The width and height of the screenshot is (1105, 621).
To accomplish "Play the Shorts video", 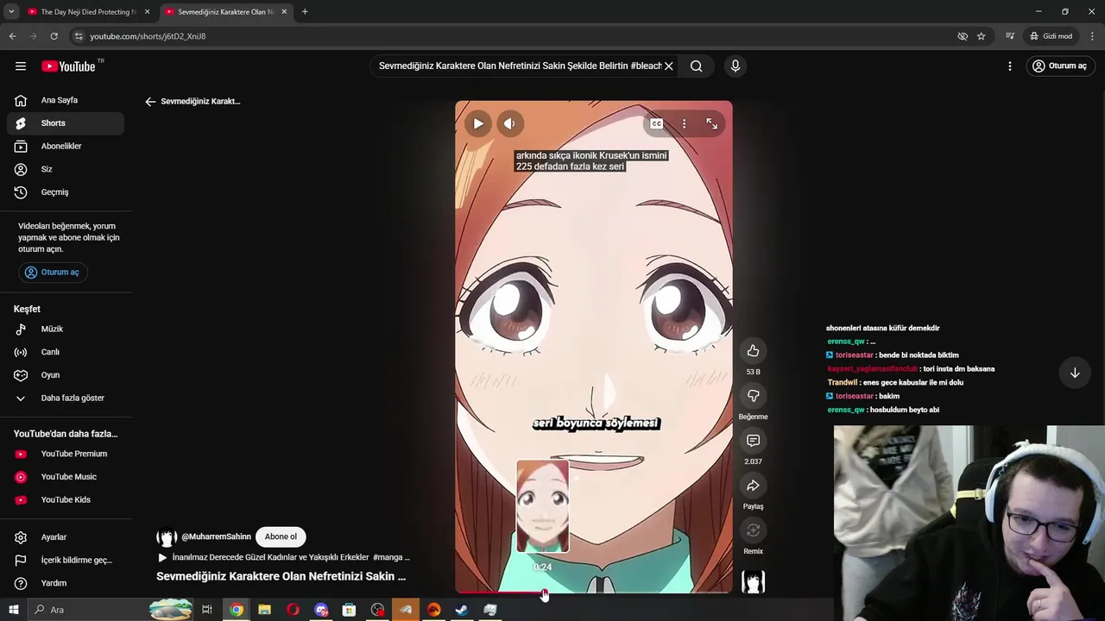I will (478, 123).
